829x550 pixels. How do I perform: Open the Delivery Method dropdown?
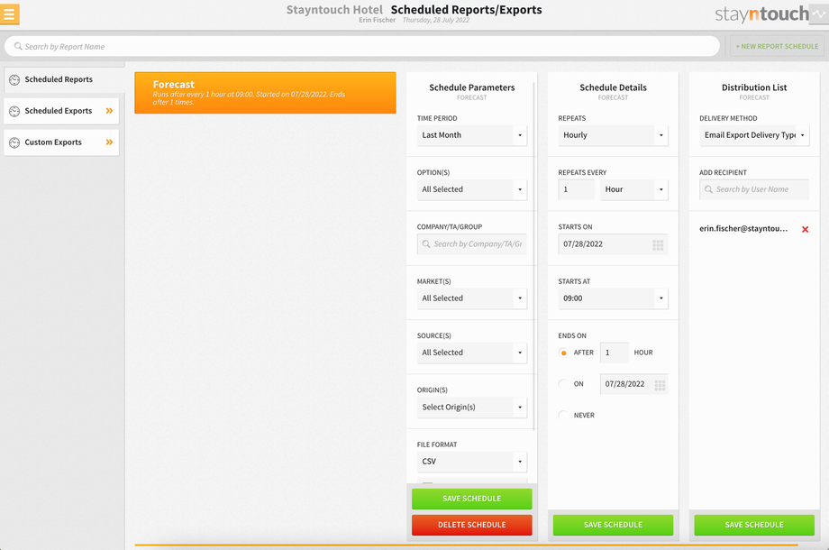754,135
